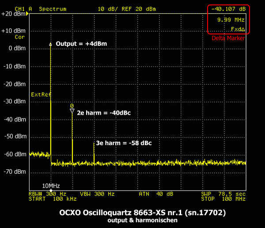Click the '10 dB/ REF 20 dBm' scale readout
The height and width of the screenshot is (228, 265).
[x=127, y=9]
